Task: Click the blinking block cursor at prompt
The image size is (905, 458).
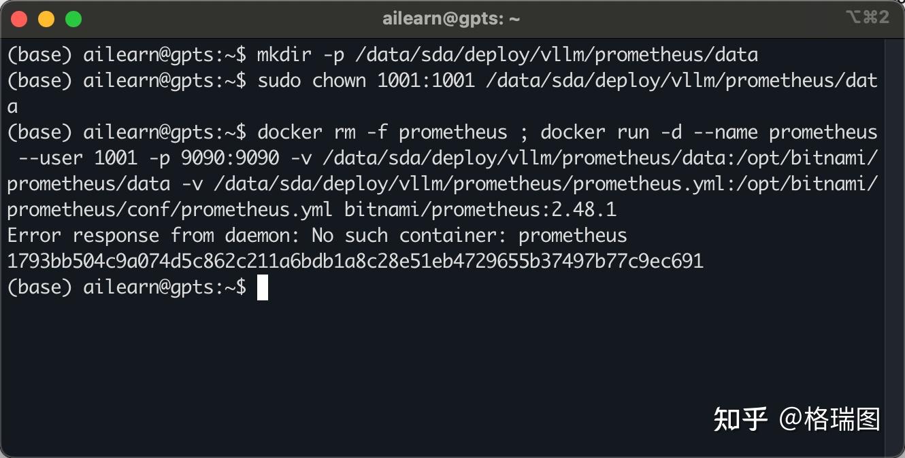Action: [x=263, y=287]
